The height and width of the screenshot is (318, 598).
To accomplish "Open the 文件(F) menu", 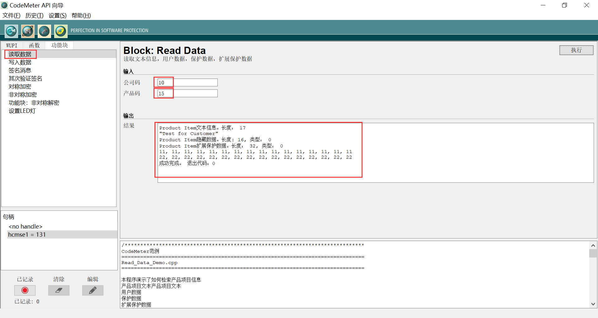I will point(12,16).
